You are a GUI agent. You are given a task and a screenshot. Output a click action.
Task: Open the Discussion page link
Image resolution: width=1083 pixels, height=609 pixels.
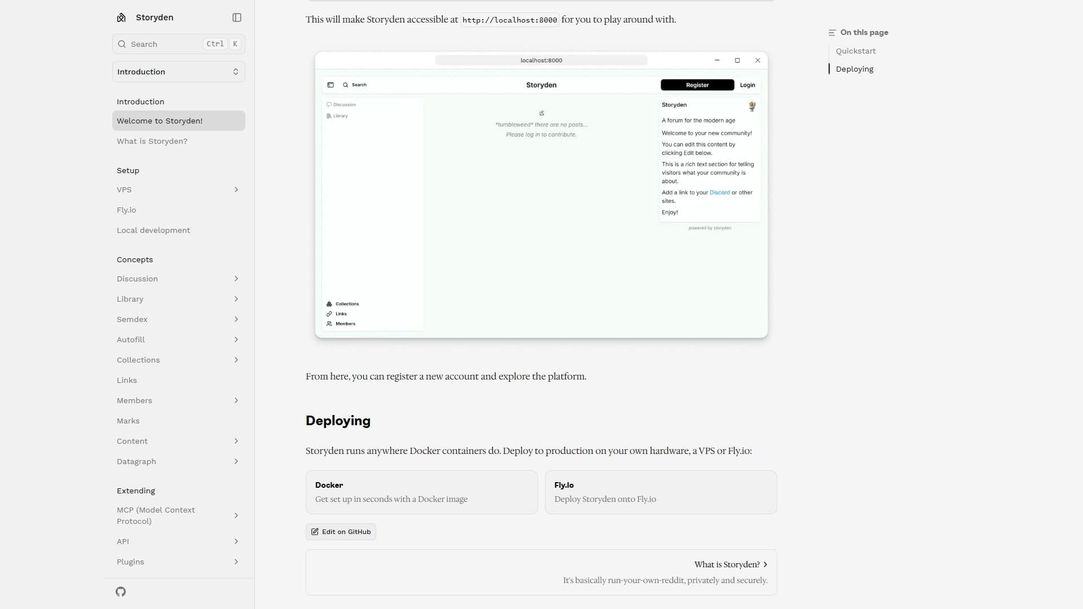pyautogui.click(x=137, y=279)
